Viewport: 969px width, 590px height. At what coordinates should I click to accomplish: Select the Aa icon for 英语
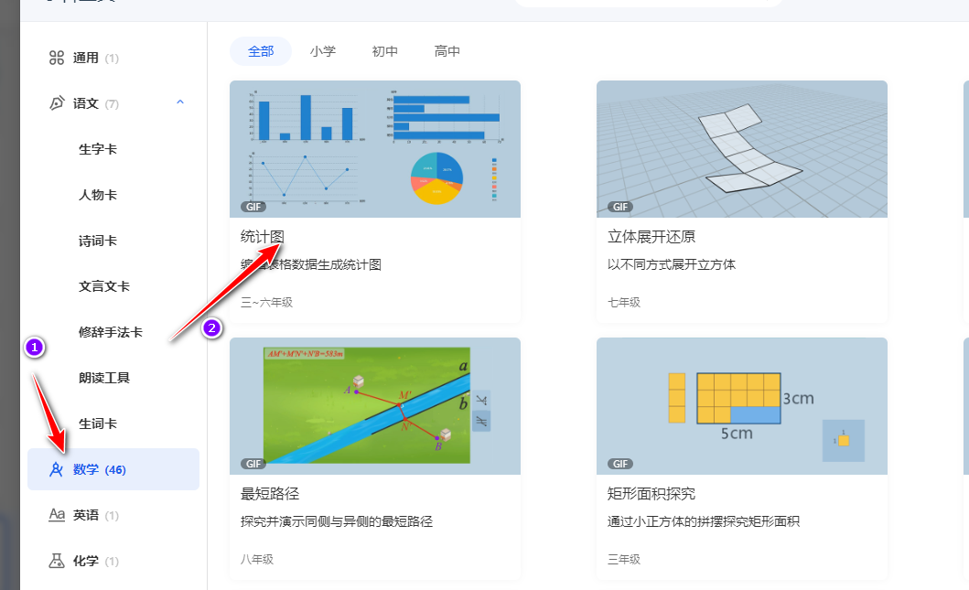point(57,515)
